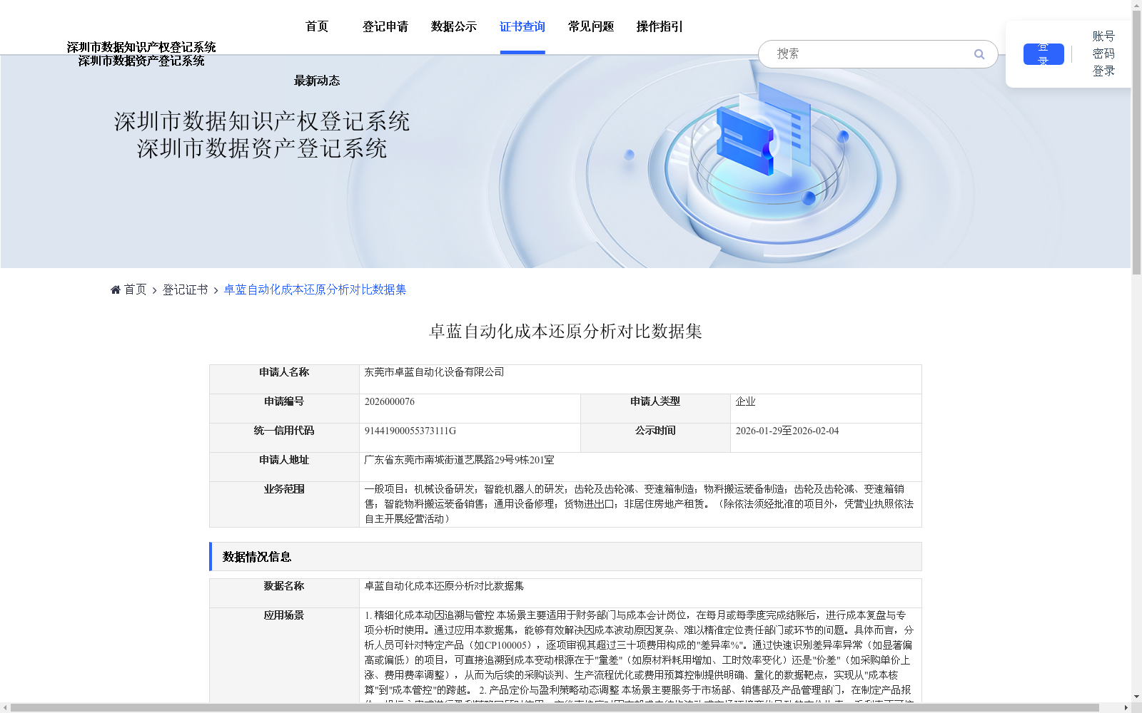
Task: Click the 申请编号 label cell
Action: [x=284, y=409]
